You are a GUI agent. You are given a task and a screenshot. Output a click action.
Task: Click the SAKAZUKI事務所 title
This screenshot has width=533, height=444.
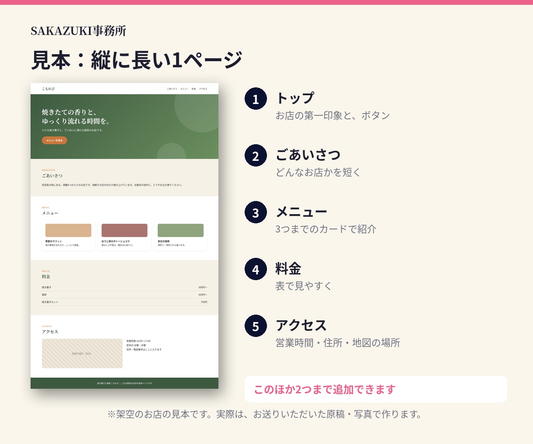click(x=78, y=31)
